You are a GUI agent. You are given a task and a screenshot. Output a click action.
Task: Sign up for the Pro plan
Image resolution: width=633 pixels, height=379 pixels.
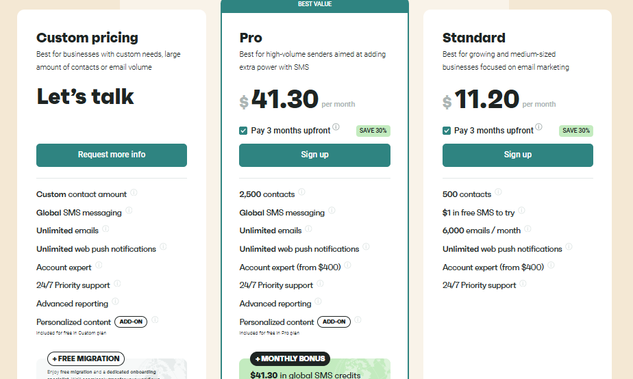(x=314, y=155)
